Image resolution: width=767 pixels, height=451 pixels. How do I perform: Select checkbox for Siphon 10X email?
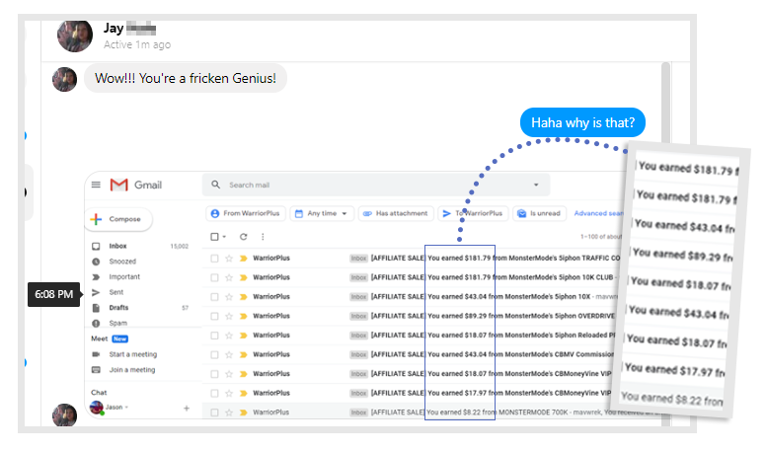click(214, 297)
